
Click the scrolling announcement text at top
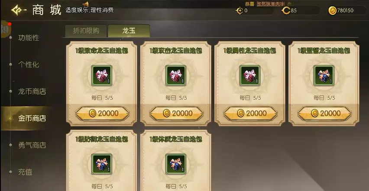point(268,4)
